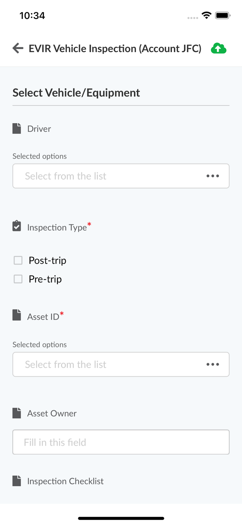Tap the Inspection Checklist label
242x525 pixels.
tap(65, 481)
